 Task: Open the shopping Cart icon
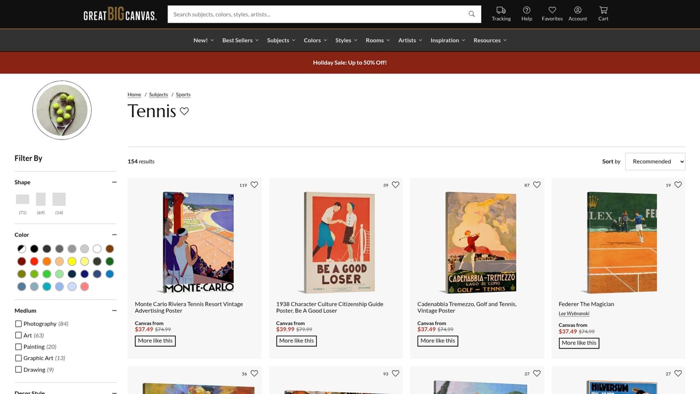coord(603,11)
